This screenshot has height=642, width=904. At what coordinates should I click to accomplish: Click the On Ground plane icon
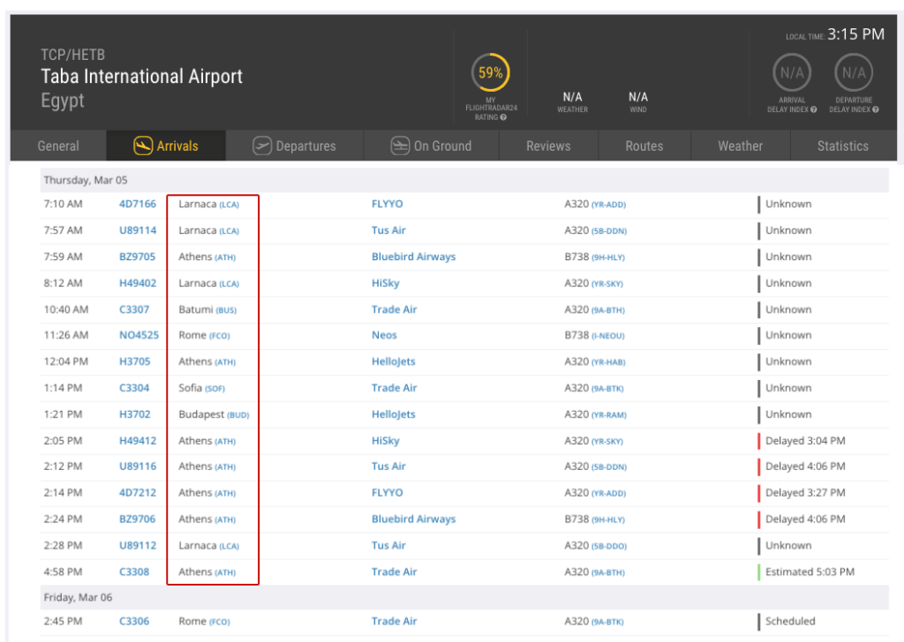point(400,146)
